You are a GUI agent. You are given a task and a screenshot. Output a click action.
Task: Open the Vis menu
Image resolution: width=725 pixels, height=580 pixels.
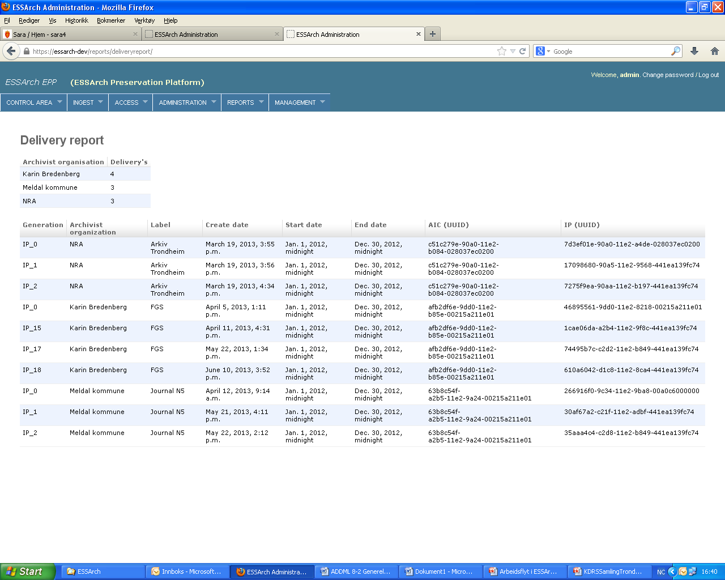pyautogui.click(x=53, y=20)
